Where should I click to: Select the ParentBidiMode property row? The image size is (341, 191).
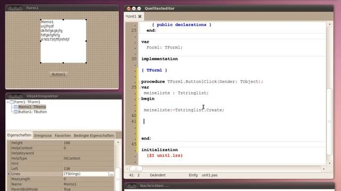pyautogui.click(x=60, y=189)
